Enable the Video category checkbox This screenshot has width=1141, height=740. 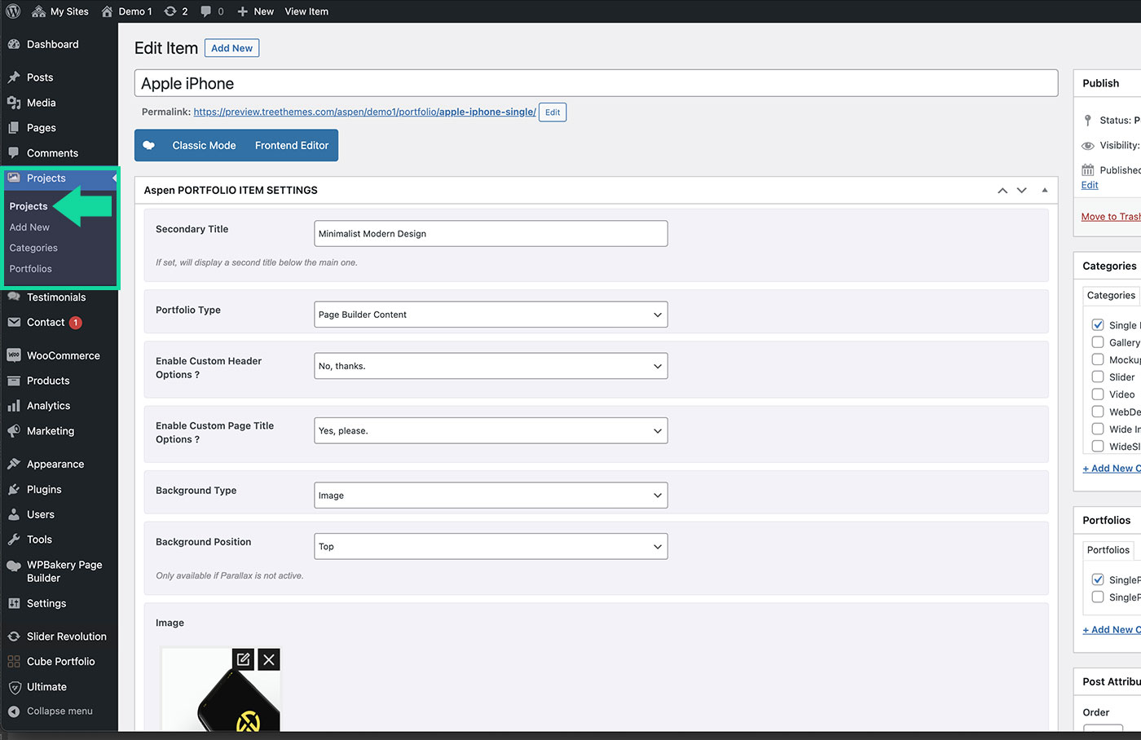[x=1098, y=394]
